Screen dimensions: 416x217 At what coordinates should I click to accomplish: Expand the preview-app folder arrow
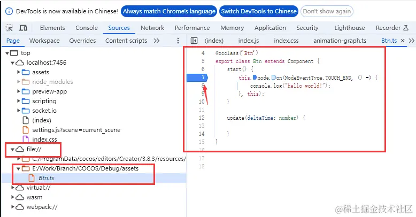(x=19, y=91)
